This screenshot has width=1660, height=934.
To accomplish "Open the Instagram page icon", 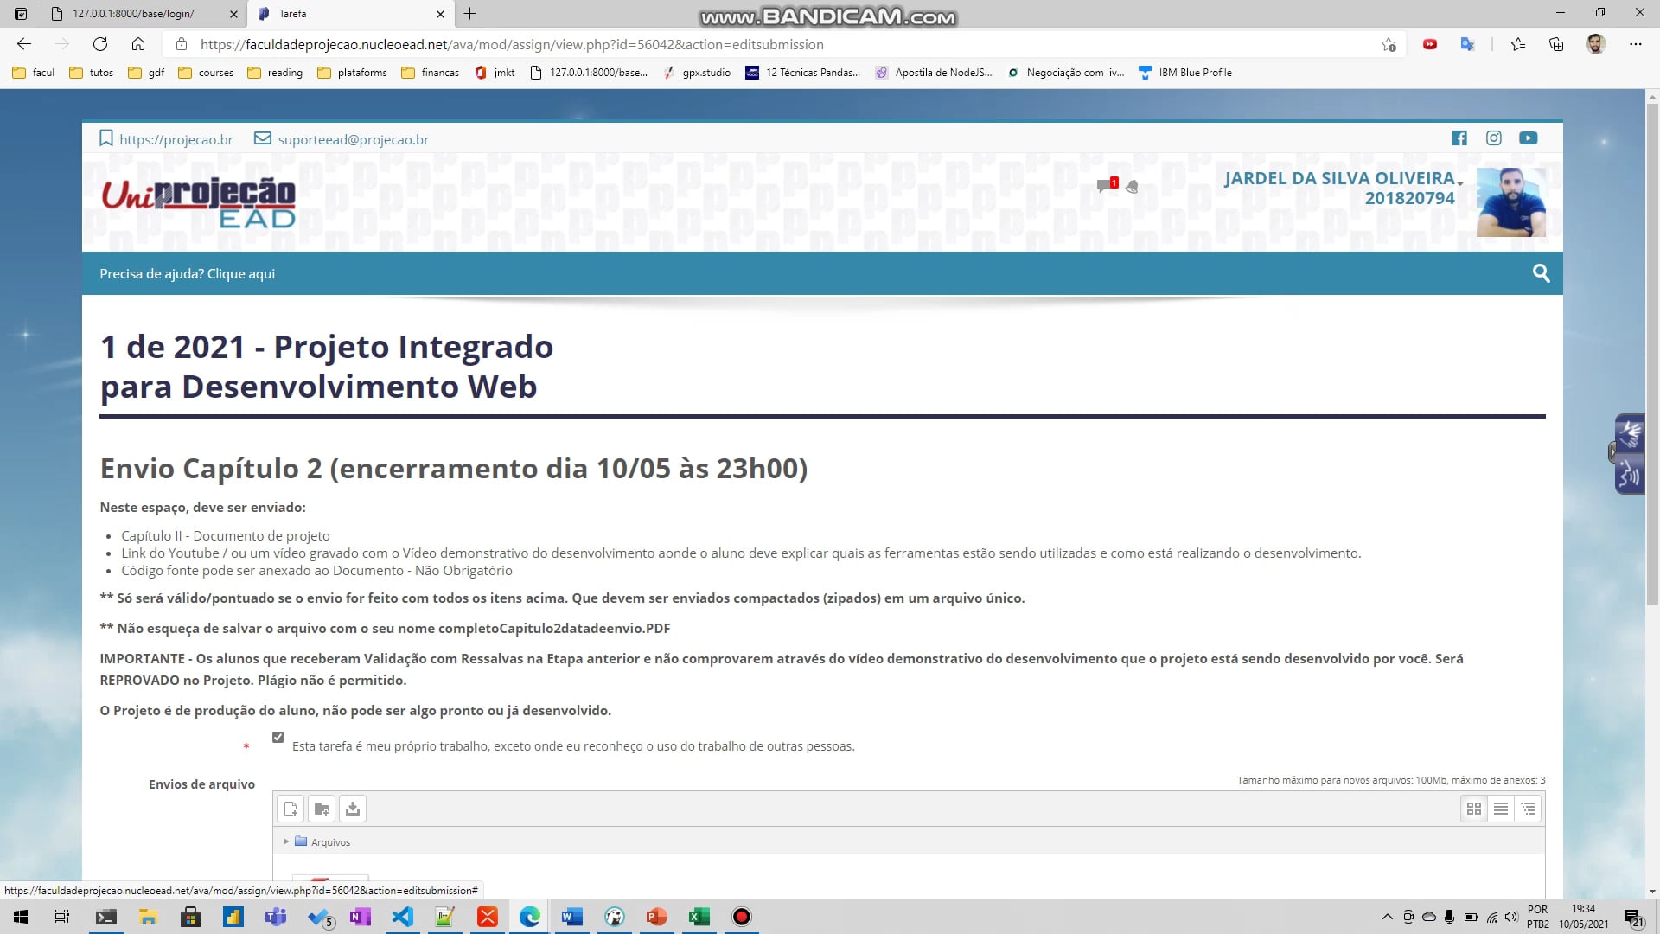I will 1494,138.
